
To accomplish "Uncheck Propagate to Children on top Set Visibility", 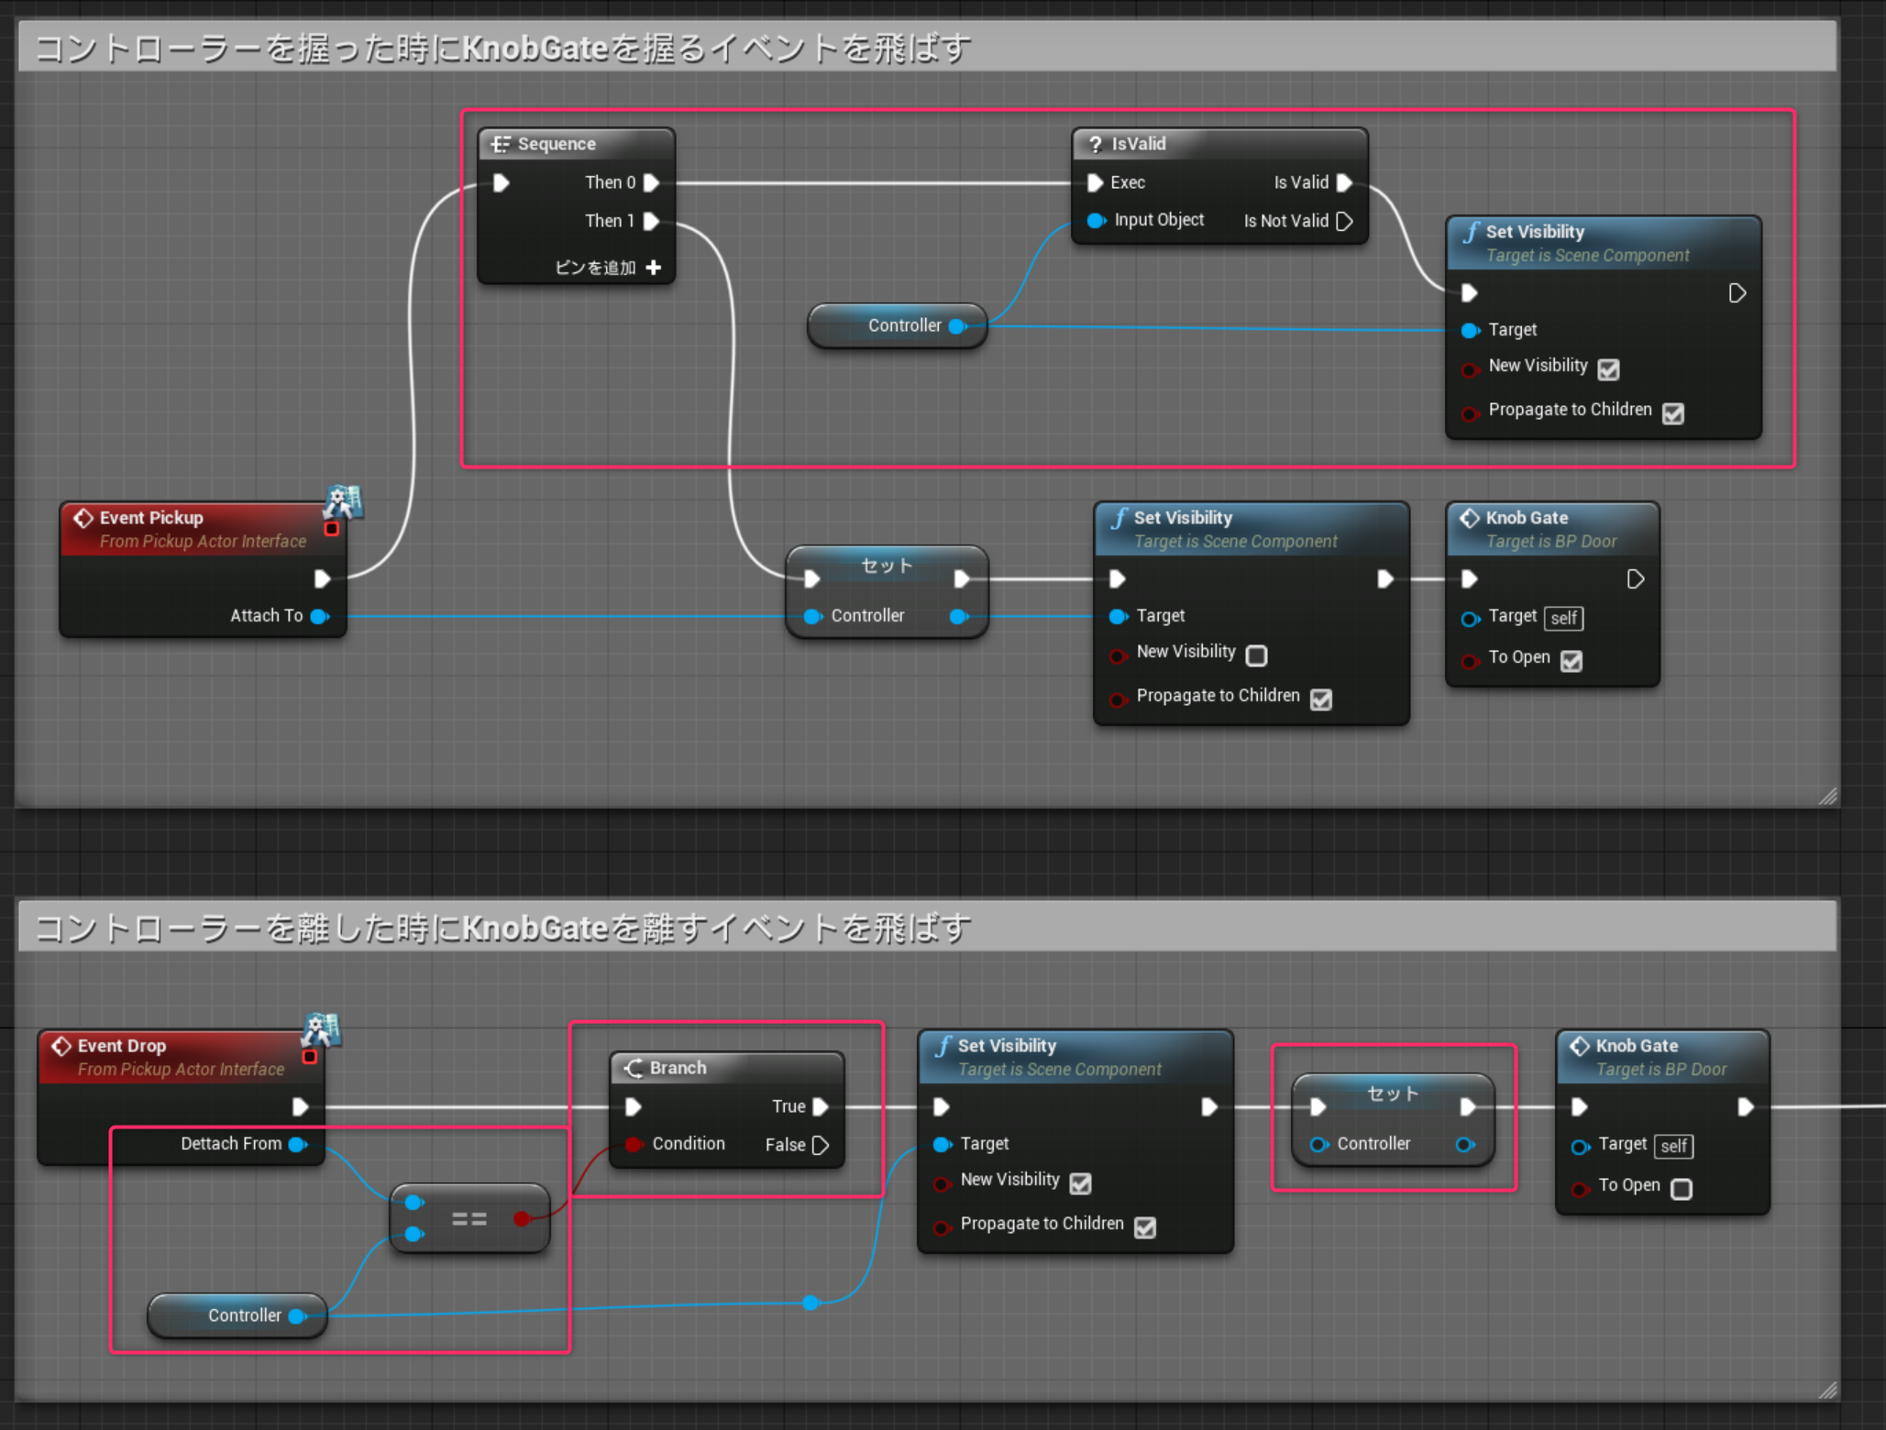I will [x=1674, y=414].
